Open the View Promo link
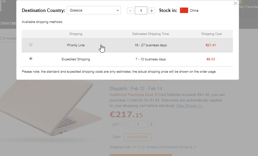Screen dimensions: 258x156 [190, 106]
